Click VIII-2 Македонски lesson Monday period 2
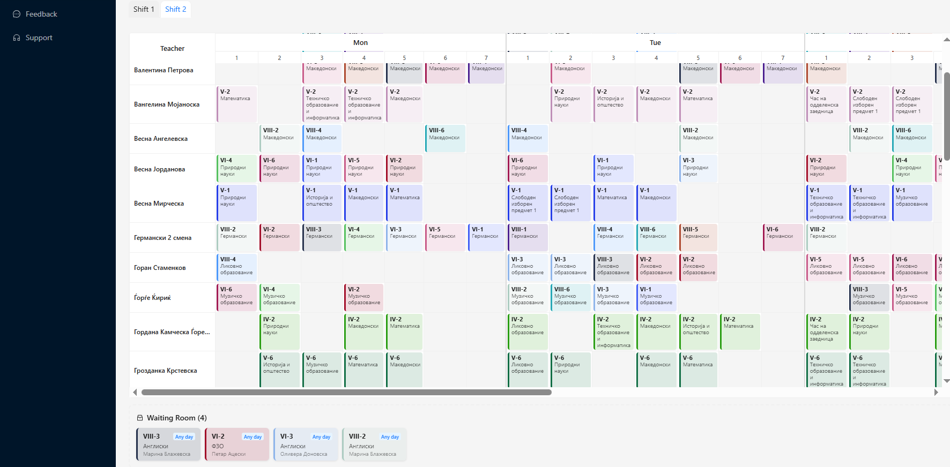The height and width of the screenshot is (467, 950). tap(280, 138)
